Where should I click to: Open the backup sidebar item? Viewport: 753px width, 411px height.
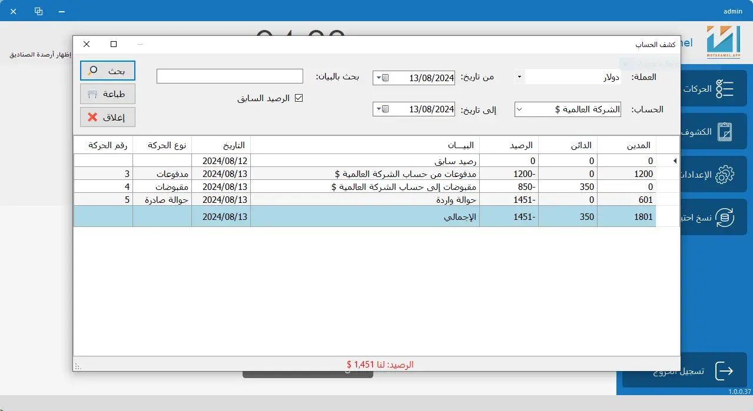[x=714, y=218]
